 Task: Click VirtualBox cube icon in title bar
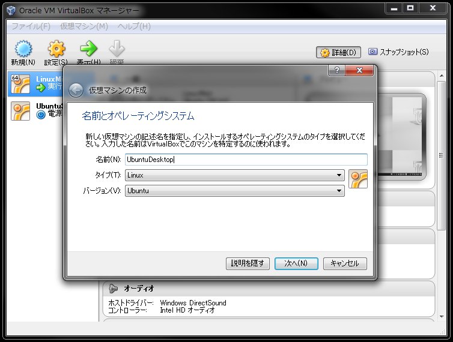11,10
